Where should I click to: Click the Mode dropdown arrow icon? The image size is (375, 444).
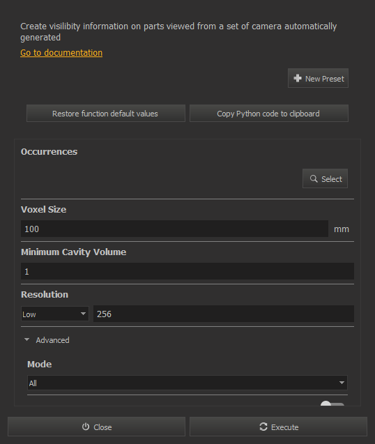coord(342,383)
